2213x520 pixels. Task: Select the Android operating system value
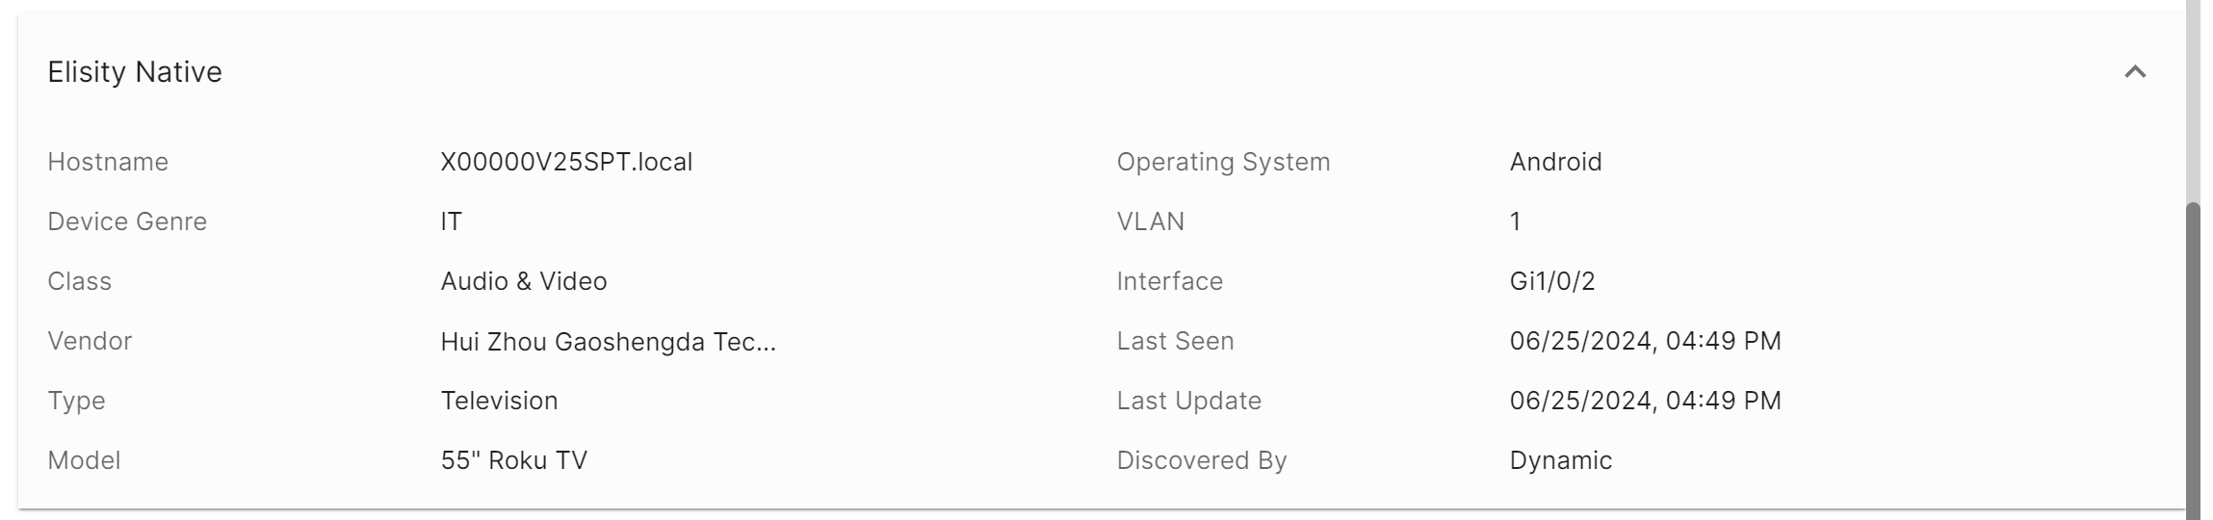(1555, 162)
